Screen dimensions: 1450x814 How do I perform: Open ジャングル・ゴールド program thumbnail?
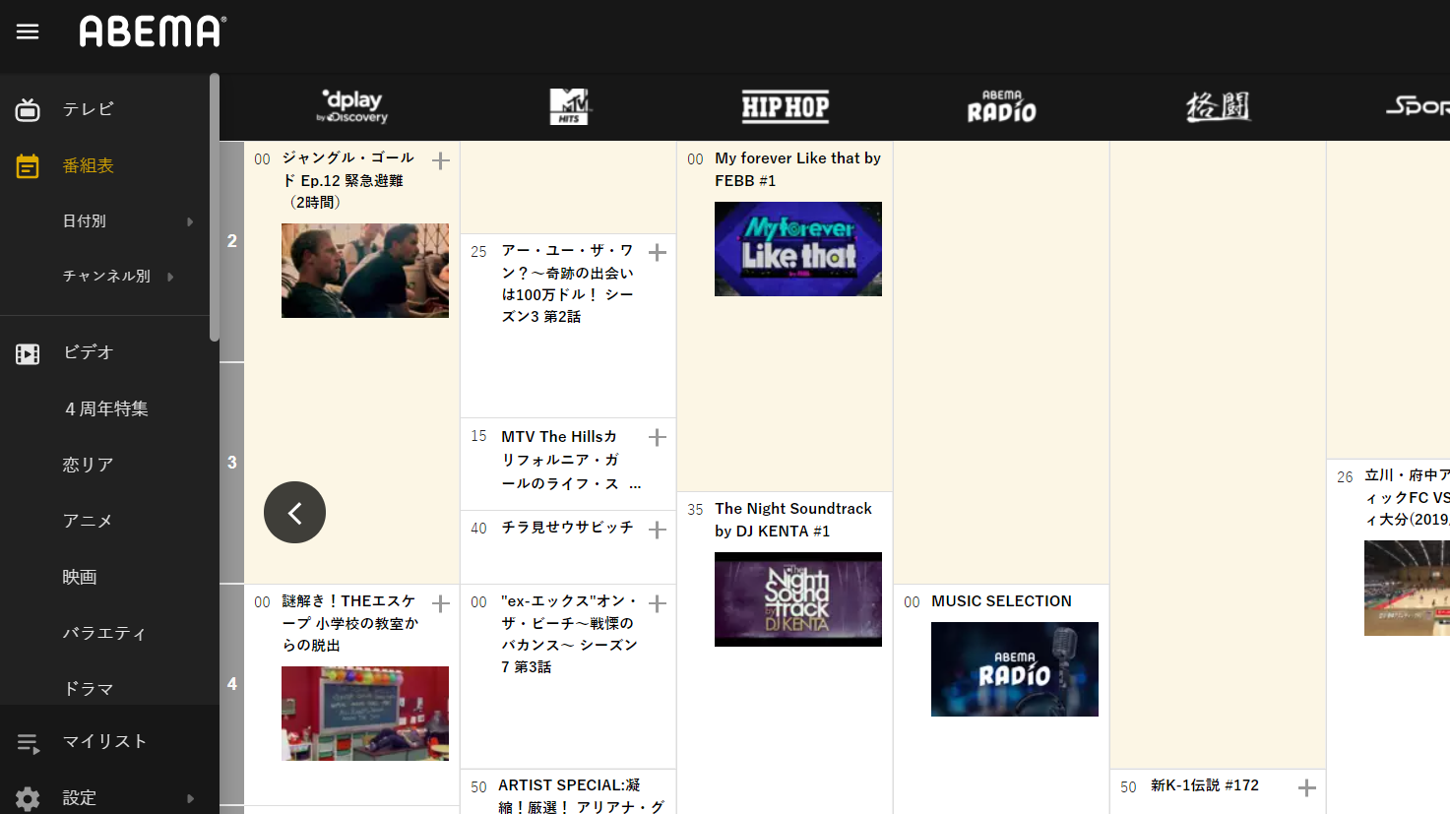[365, 271]
